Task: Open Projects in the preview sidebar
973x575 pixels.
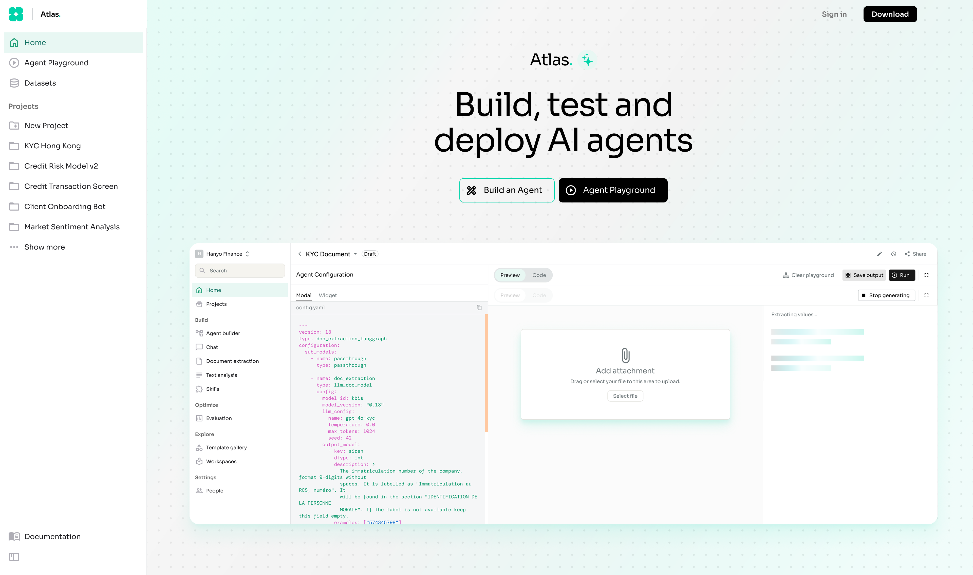Action: [x=240, y=304]
